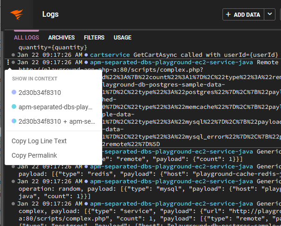
Task: Click the gray dot on complex payload row
Action: pos(13,204)
